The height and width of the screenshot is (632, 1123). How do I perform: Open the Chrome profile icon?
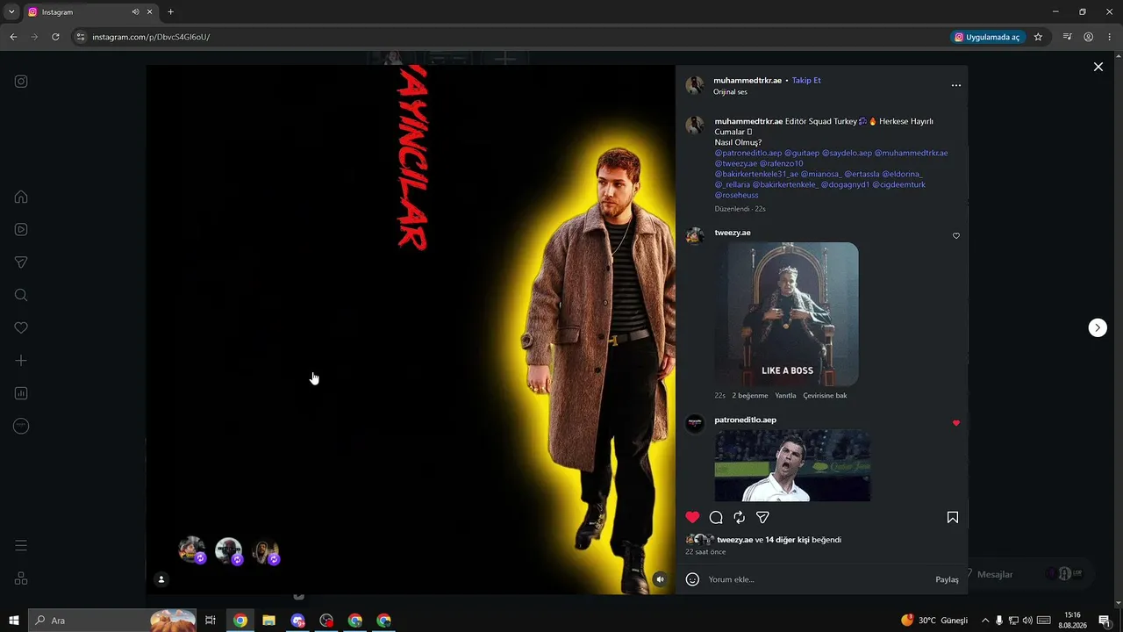pos(1088,37)
